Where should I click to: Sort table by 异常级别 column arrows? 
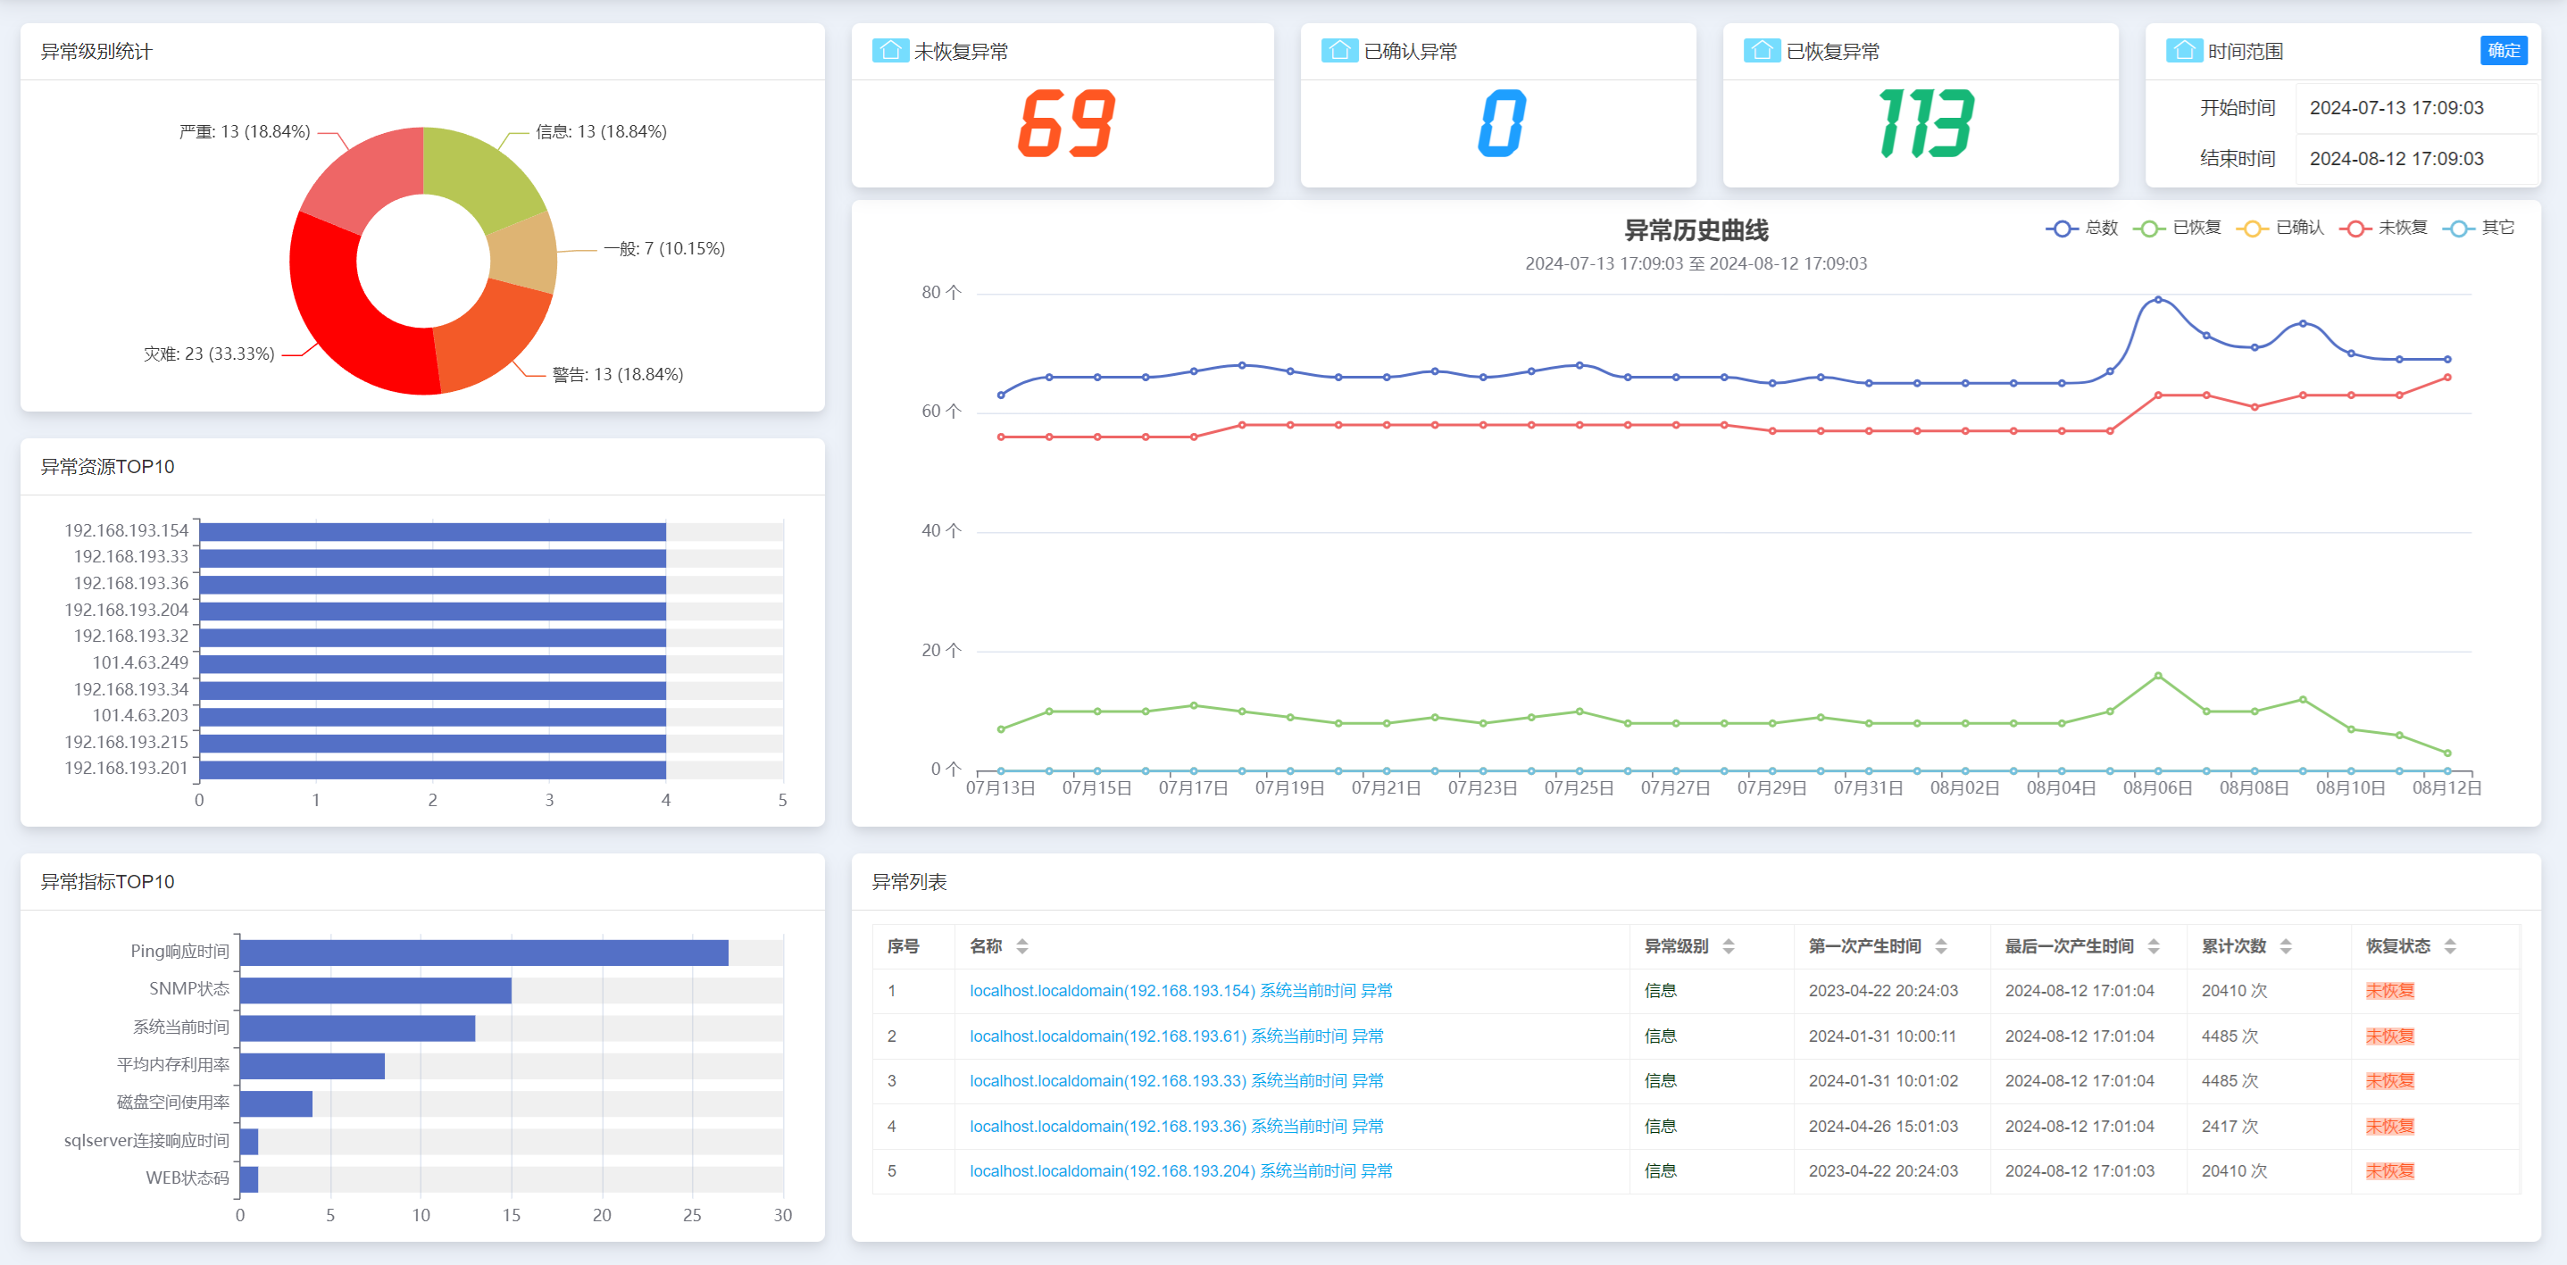(1728, 946)
